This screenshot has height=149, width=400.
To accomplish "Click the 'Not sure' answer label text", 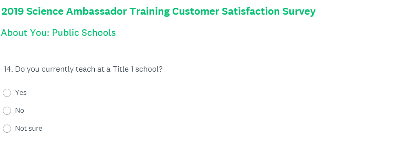I will tap(29, 128).
